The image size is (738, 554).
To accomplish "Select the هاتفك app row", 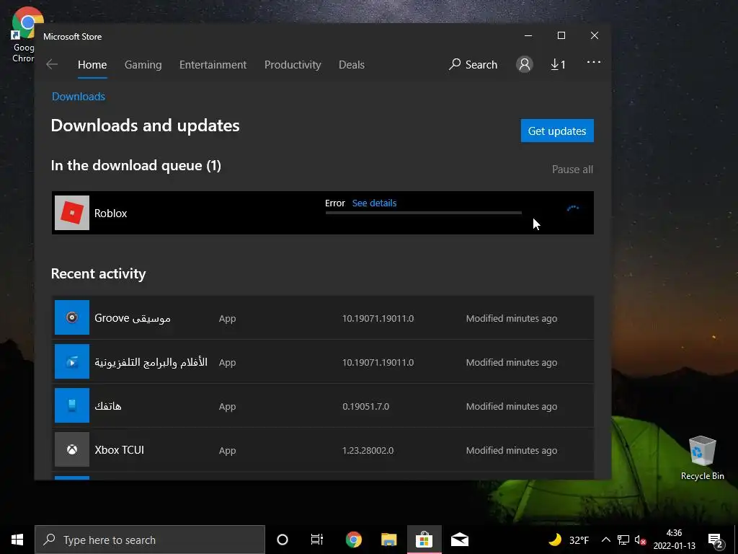I will 322,405.
